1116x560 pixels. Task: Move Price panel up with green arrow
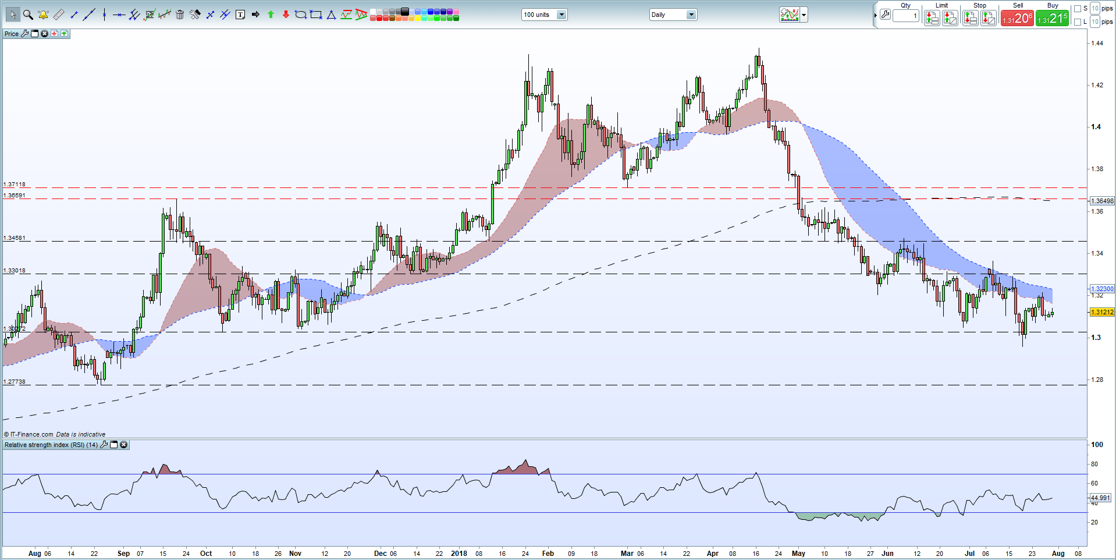point(64,34)
